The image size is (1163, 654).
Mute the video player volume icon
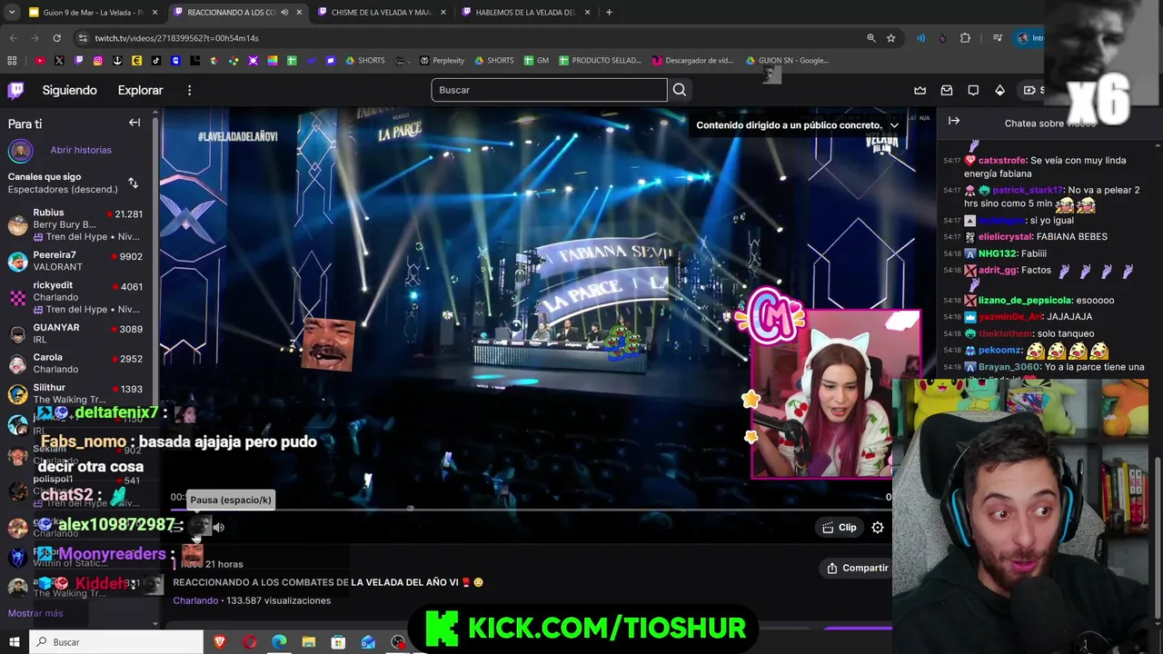[x=219, y=527]
